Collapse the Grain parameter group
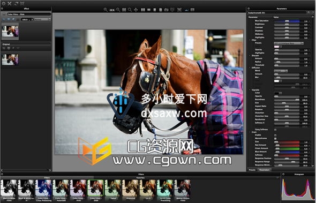 point(250,132)
